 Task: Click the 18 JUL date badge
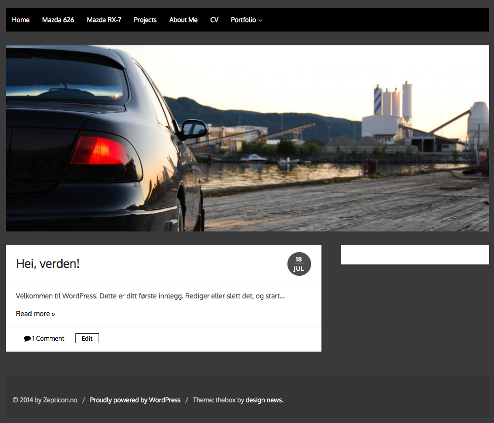(x=299, y=264)
